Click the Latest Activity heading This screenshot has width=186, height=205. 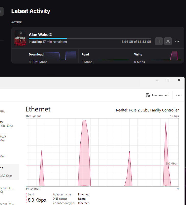pyautogui.click(x=31, y=11)
